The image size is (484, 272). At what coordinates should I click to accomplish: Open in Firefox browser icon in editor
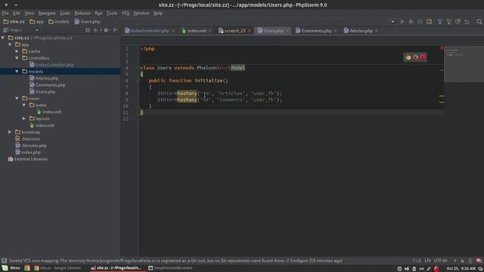[x=415, y=57]
